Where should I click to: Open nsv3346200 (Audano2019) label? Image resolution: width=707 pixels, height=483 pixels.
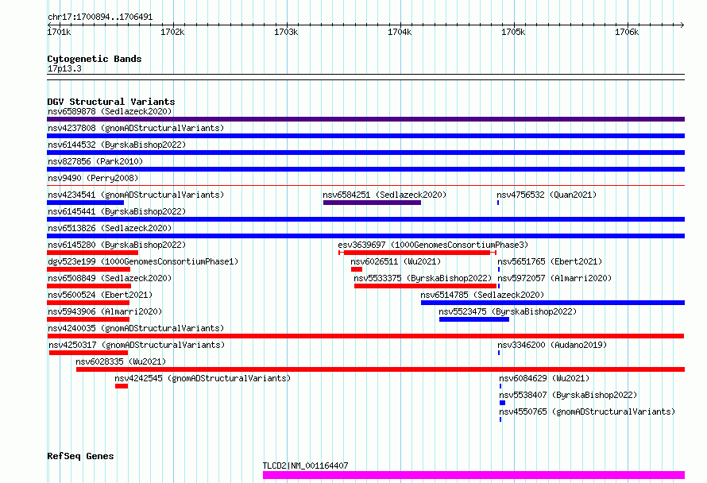pyautogui.click(x=552, y=345)
